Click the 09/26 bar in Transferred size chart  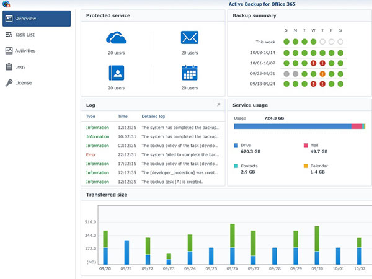pyautogui.click(x=232, y=244)
